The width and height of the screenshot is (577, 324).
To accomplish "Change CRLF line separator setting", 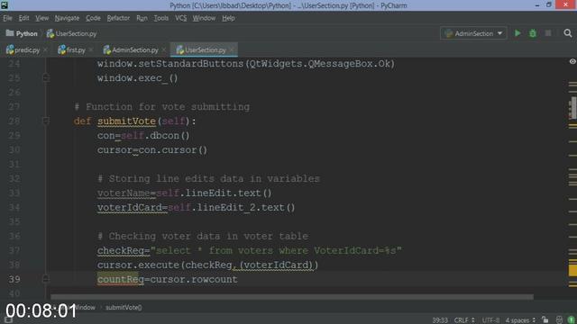I will click(463, 320).
